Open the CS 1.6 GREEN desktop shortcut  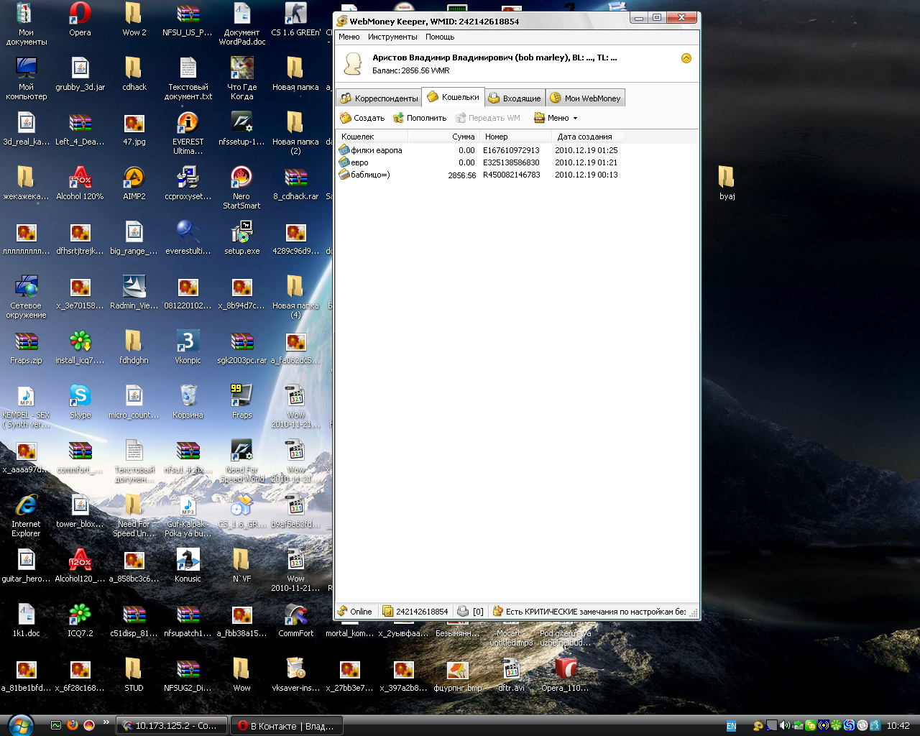pyautogui.click(x=296, y=20)
